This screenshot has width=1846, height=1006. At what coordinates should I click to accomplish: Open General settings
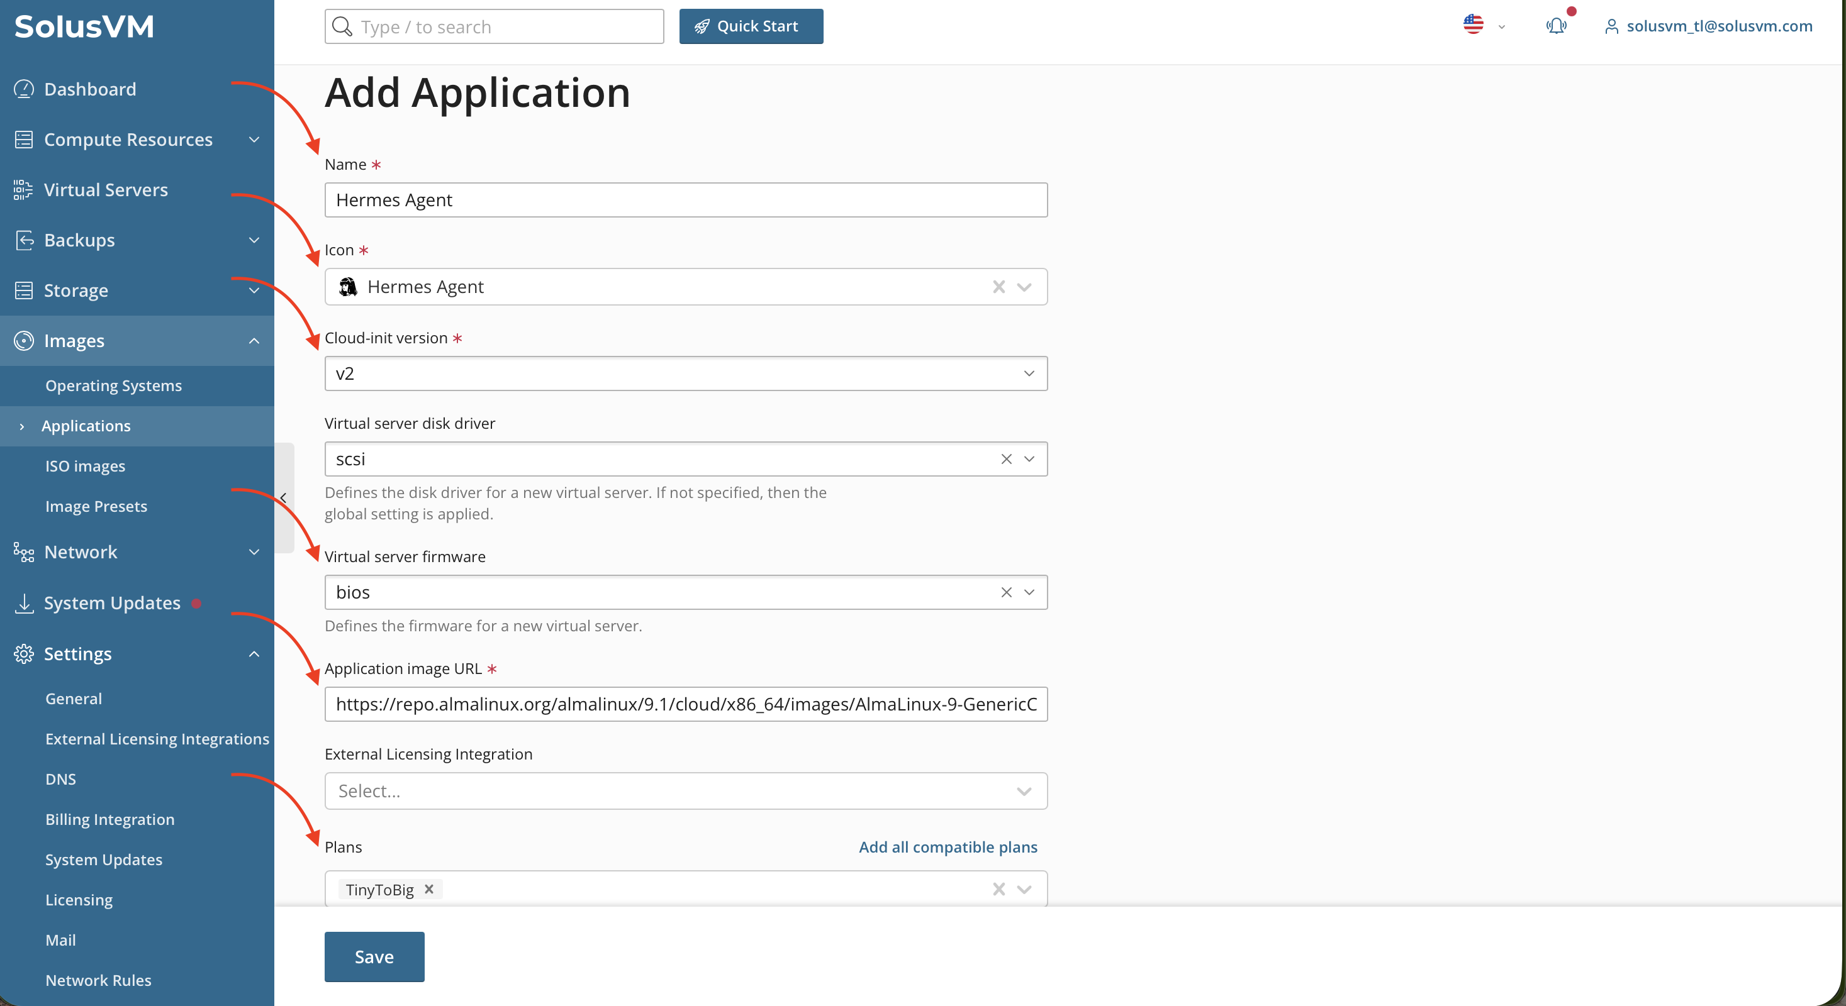pyautogui.click(x=74, y=699)
